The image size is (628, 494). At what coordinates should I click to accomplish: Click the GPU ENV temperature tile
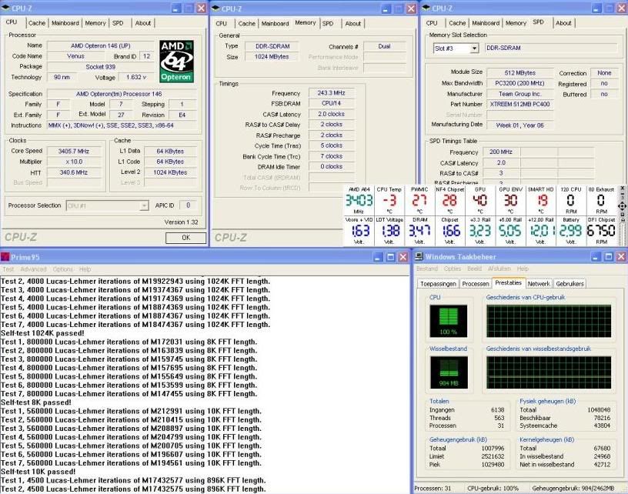pyautogui.click(x=511, y=200)
